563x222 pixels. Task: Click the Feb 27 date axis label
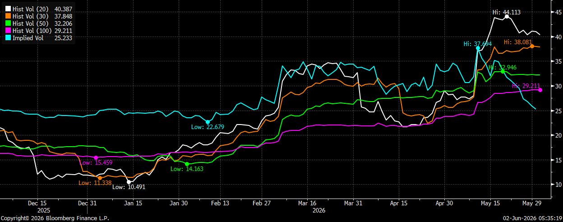click(262, 203)
